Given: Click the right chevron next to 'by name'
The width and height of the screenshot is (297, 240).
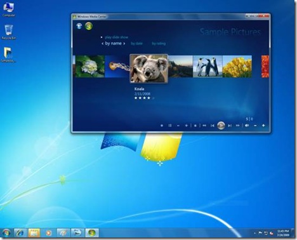Looking at the screenshot, I should pos(124,43).
